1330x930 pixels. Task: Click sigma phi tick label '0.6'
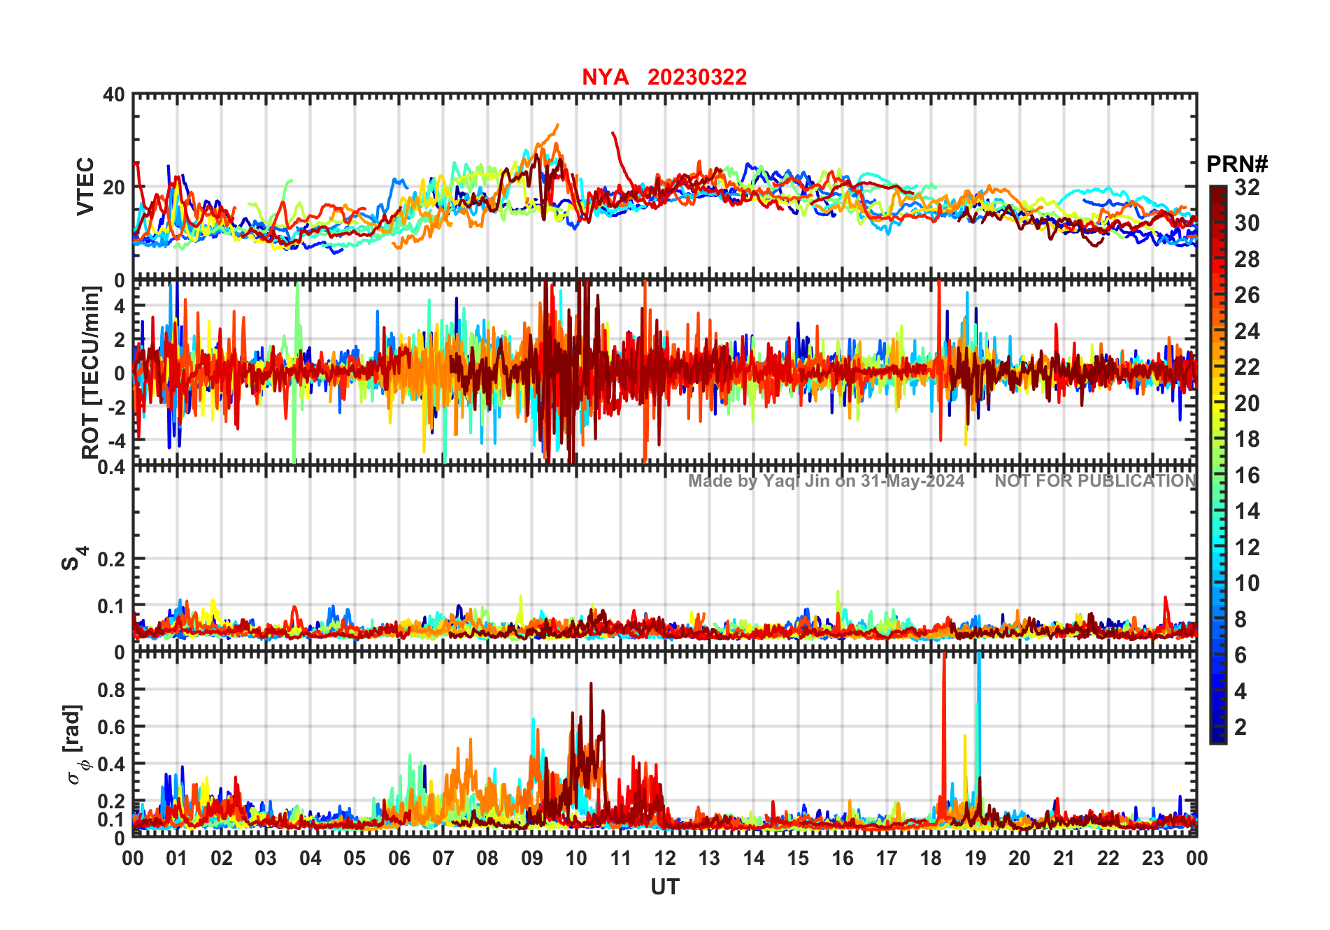[x=111, y=727]
